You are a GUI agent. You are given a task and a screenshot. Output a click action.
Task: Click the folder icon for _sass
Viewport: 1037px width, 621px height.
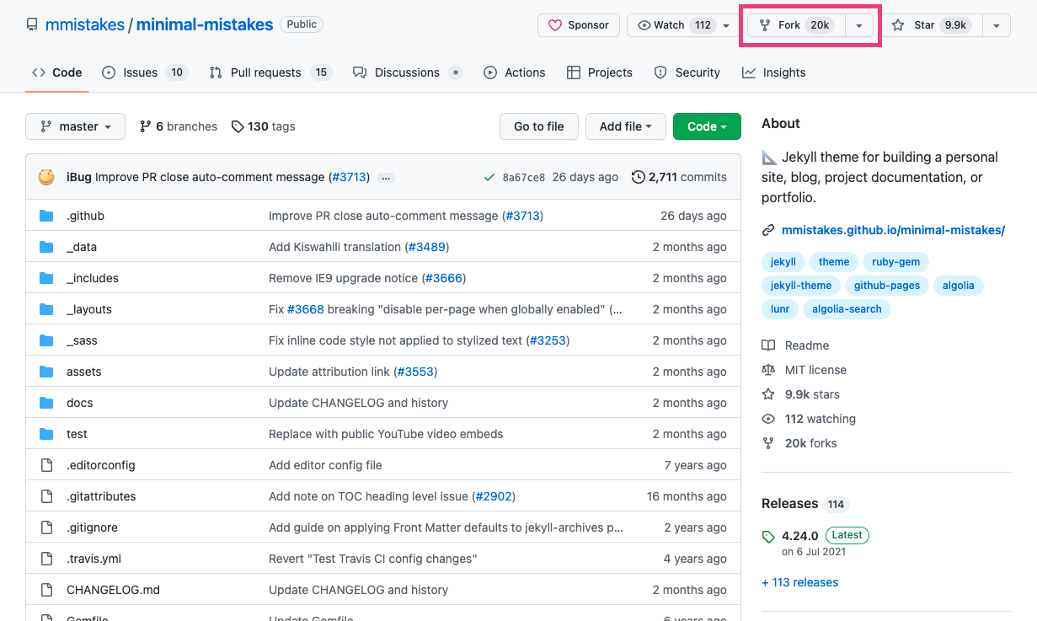46,340
